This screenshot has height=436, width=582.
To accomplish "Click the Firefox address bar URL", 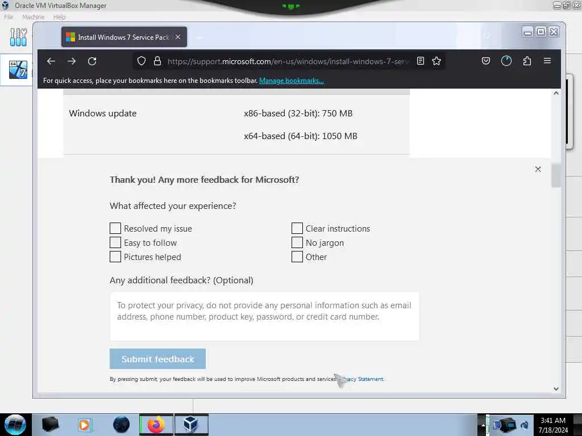I will click(288, 61).
